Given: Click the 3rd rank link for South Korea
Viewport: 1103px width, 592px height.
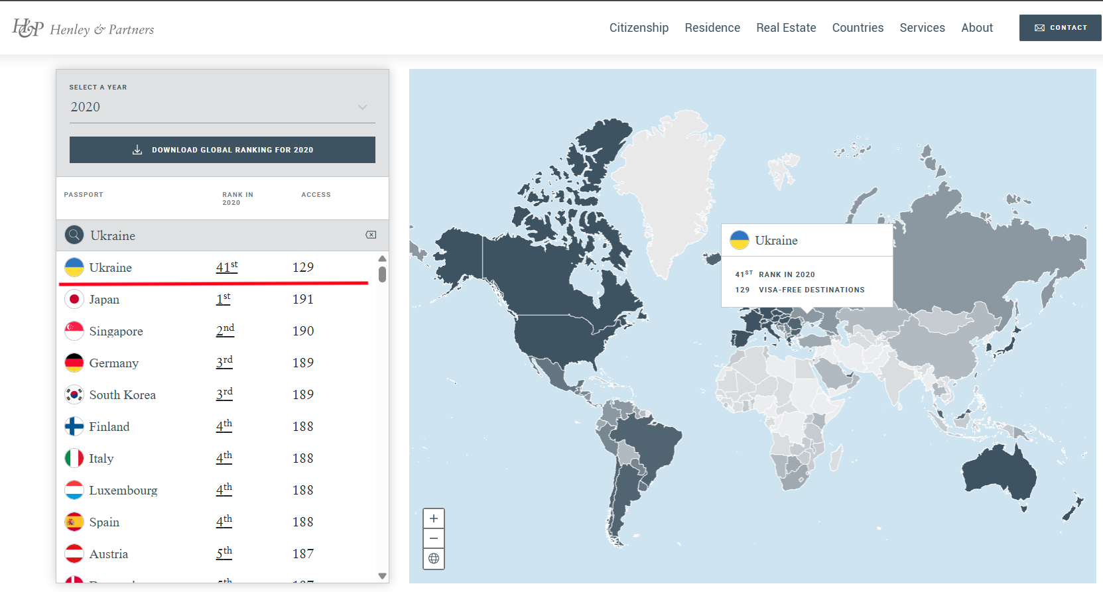Looking at the screenshot, I should pos(224,394).
